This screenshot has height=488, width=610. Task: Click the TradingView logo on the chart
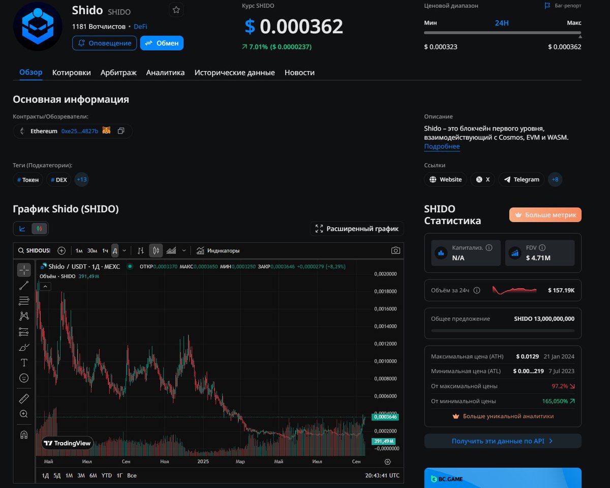click(x=67, y=443)
